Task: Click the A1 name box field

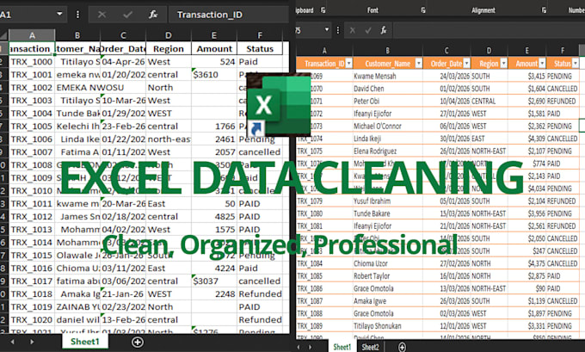Action: pos(27,15)
